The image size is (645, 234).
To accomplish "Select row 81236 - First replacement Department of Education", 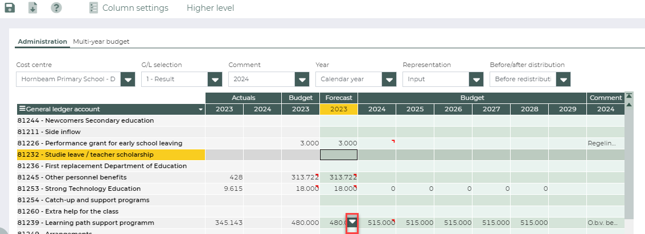I will point(111,166).
